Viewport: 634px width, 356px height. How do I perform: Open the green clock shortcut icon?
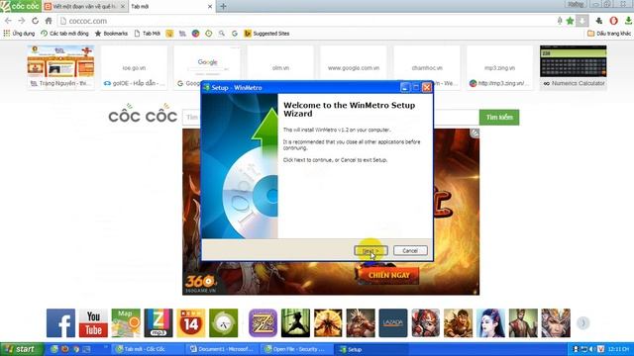[x=224, y=323]
